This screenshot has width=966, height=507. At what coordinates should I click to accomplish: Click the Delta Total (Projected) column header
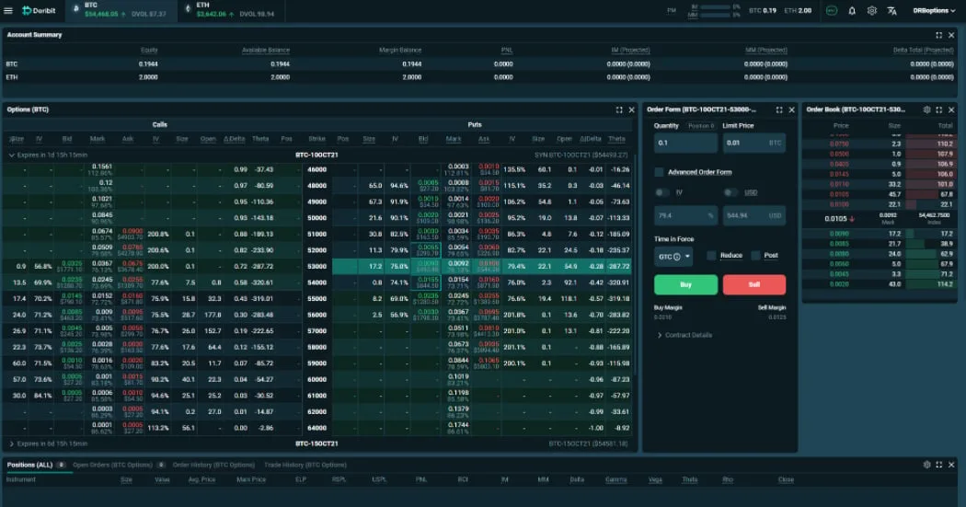pyautogui.click(x=923, y=50)
